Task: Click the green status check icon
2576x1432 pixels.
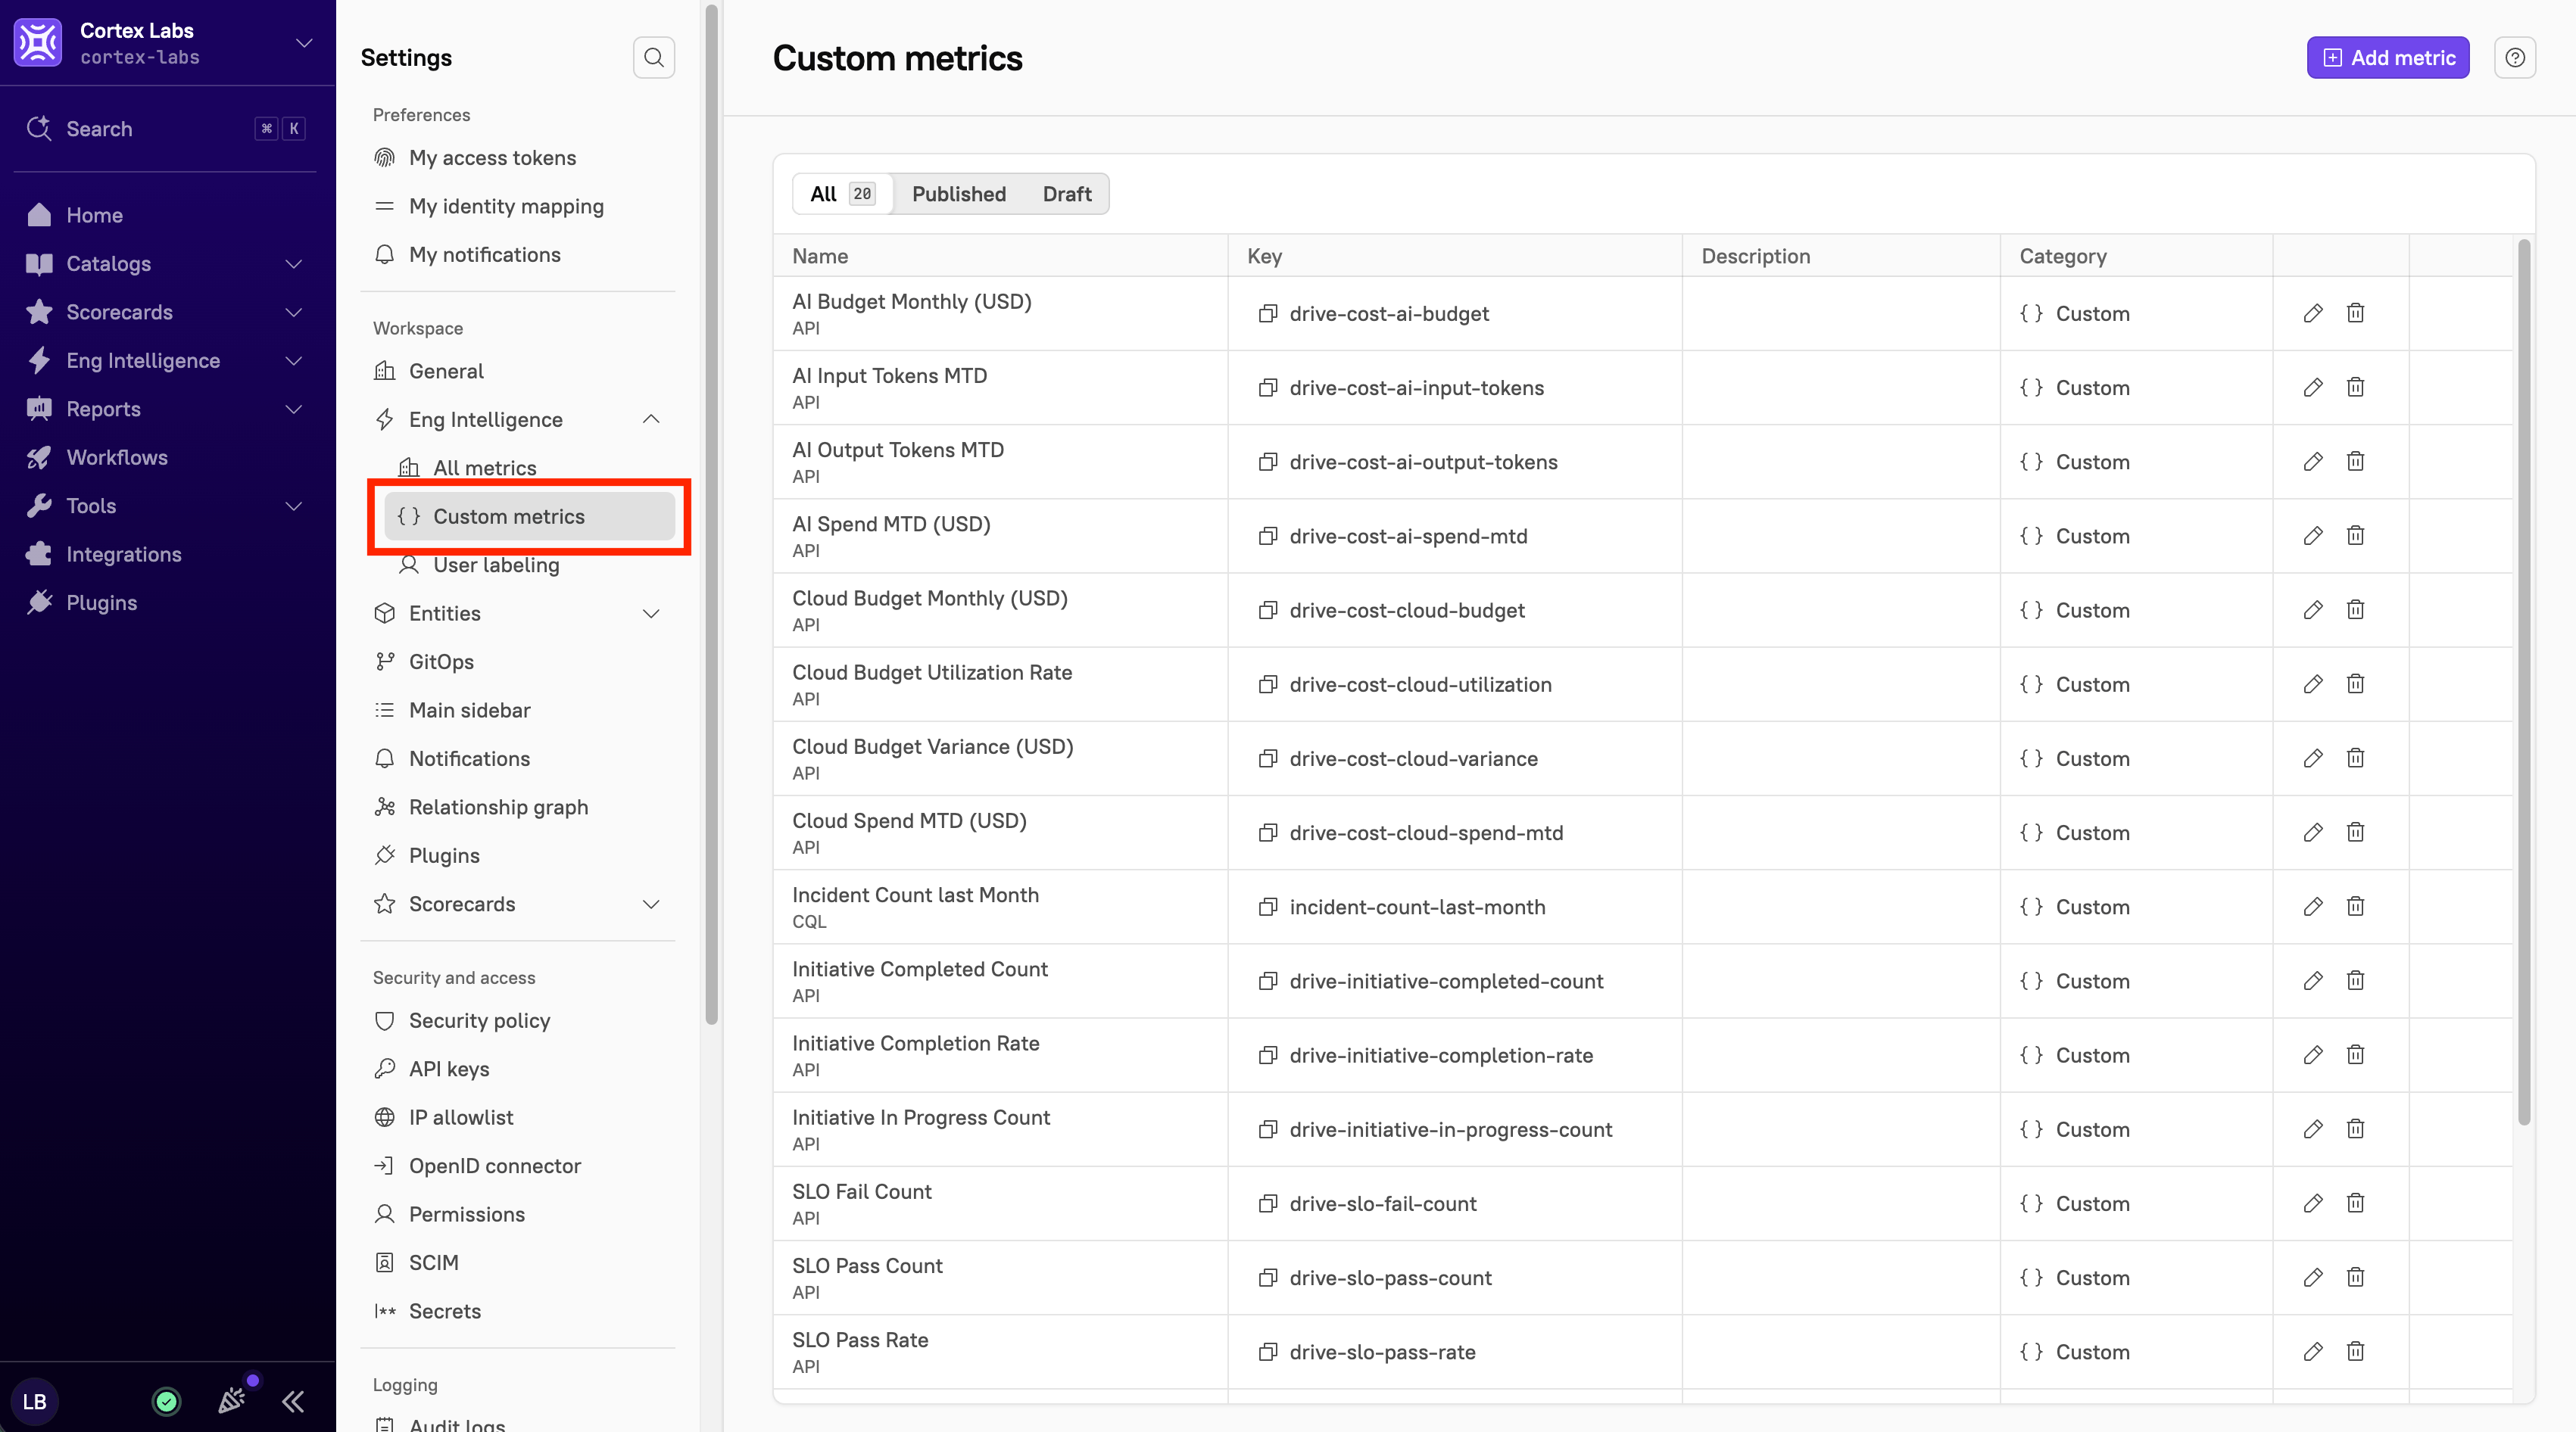Action: pyautogui.click(x=166, y=1401)
